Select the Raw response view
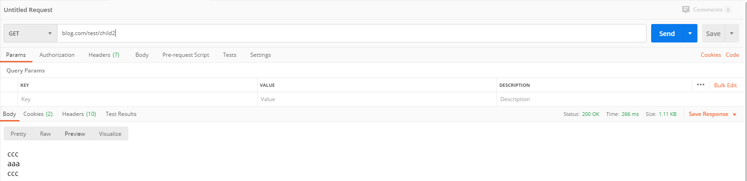The height and width of the screenshot is (181, 747). pos(45,133)
